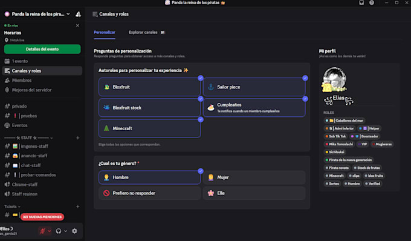Open the help icon in title bar
The height and width of the screenshot is (241, 411).
click(x=372, y=2)
